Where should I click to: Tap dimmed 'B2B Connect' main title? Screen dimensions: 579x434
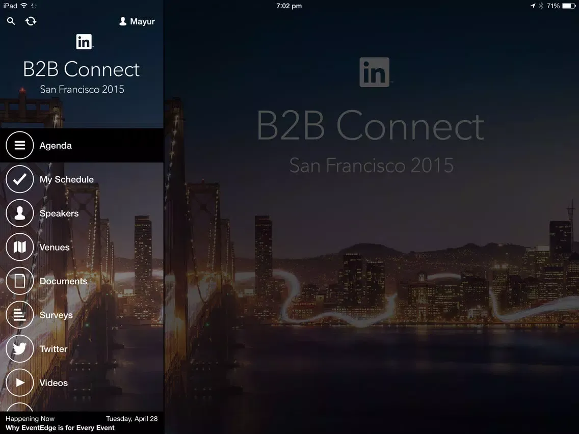pos(371,126)
